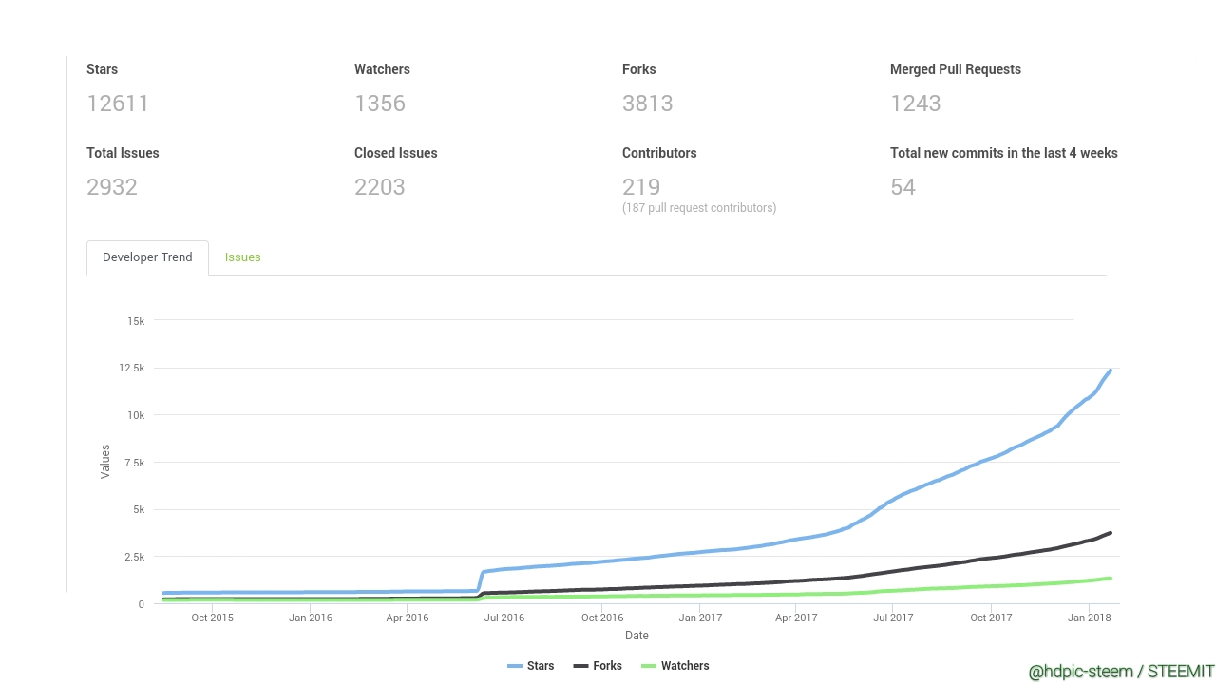Click the Stars line endpoint at Jan 2018
1216x684 pixels.
1110,370
